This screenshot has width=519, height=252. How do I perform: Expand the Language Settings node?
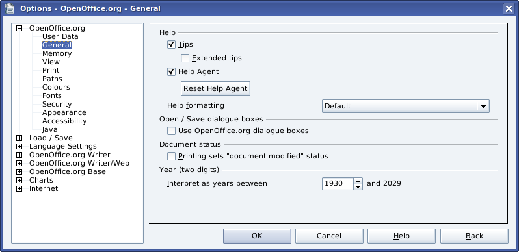(x=20, y=146)
